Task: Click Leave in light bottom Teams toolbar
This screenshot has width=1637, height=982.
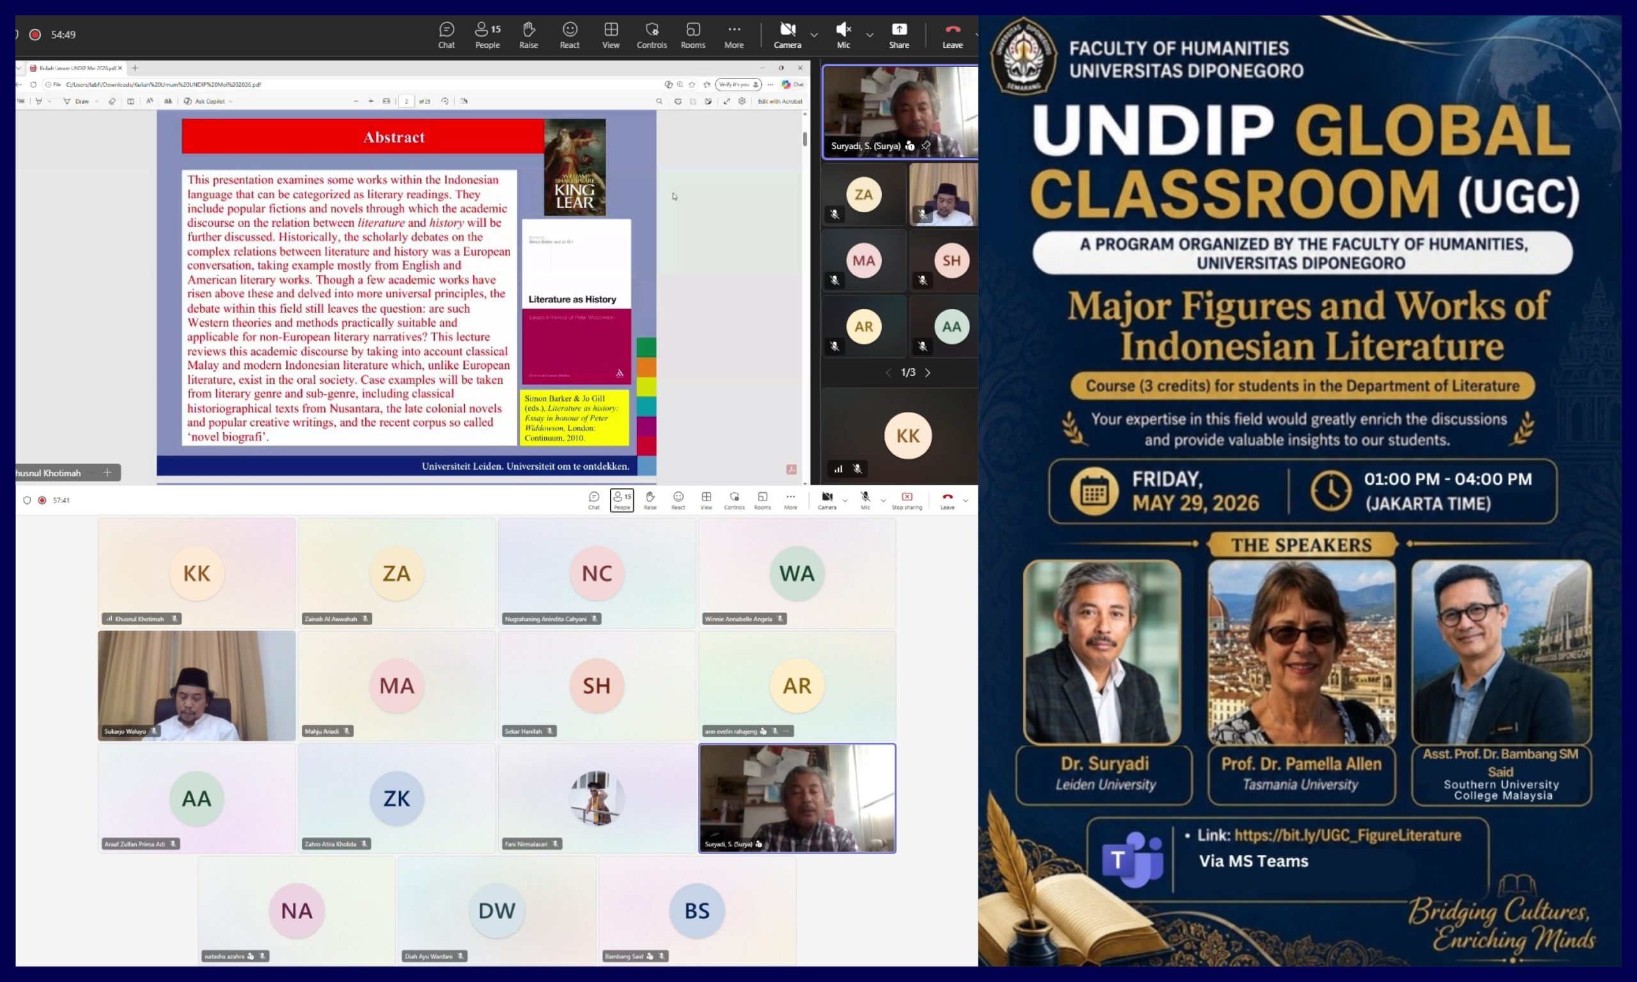Action: (948, 500)
